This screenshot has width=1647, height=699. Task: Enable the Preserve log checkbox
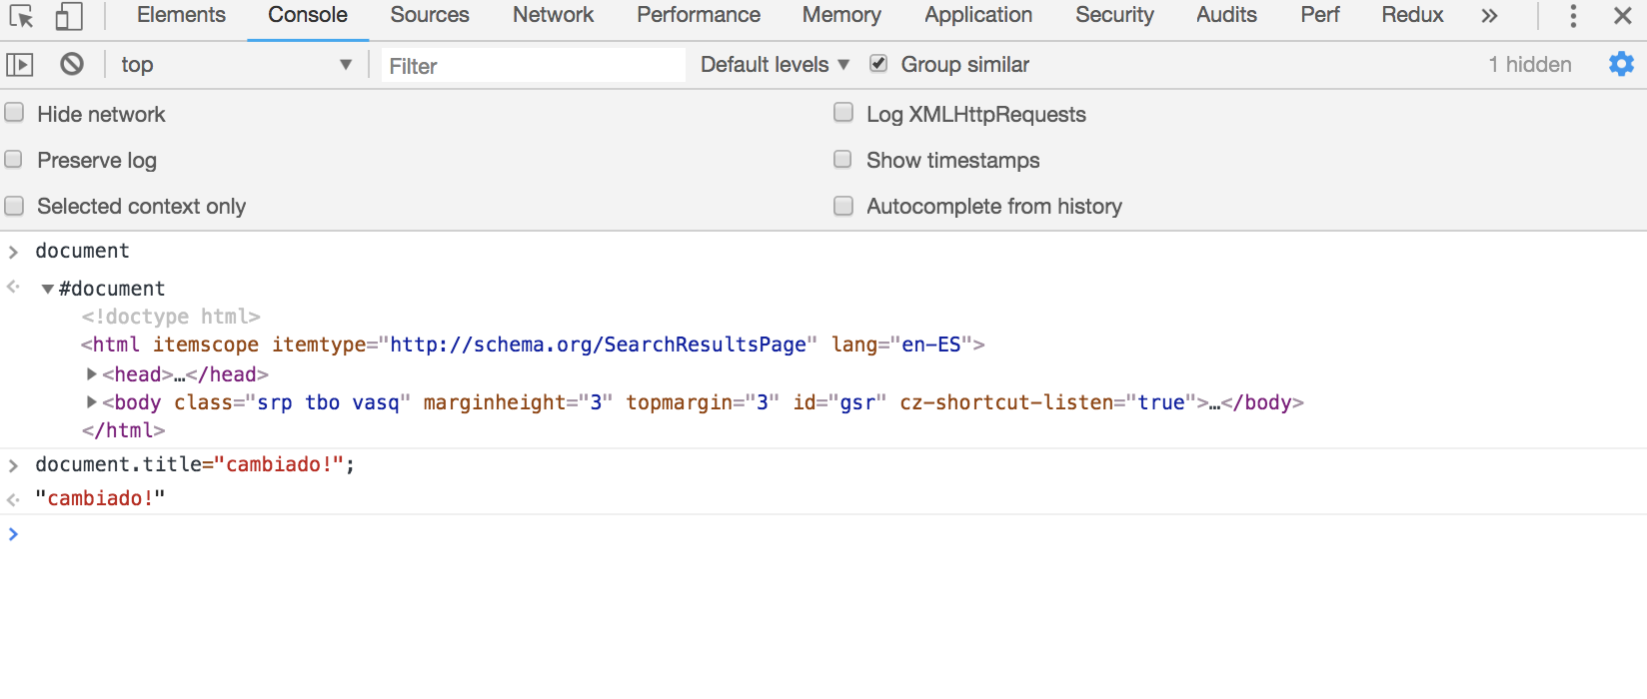(15, 159)
